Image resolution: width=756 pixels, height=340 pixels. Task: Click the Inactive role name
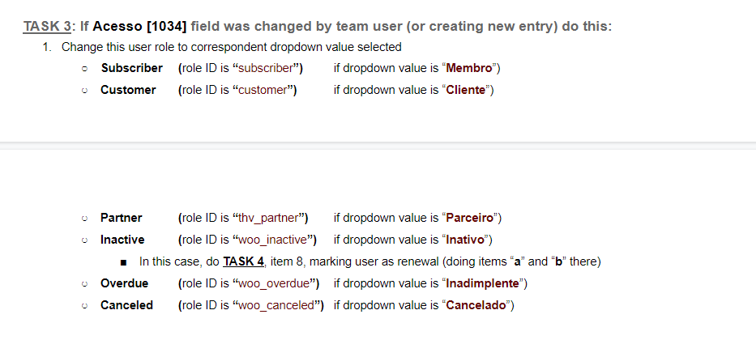tap(122, 240)
